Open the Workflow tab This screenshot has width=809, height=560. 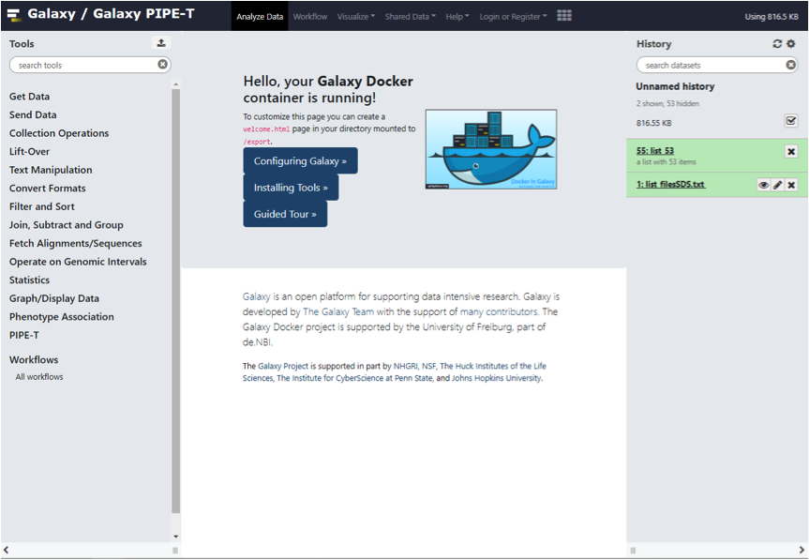310,17
